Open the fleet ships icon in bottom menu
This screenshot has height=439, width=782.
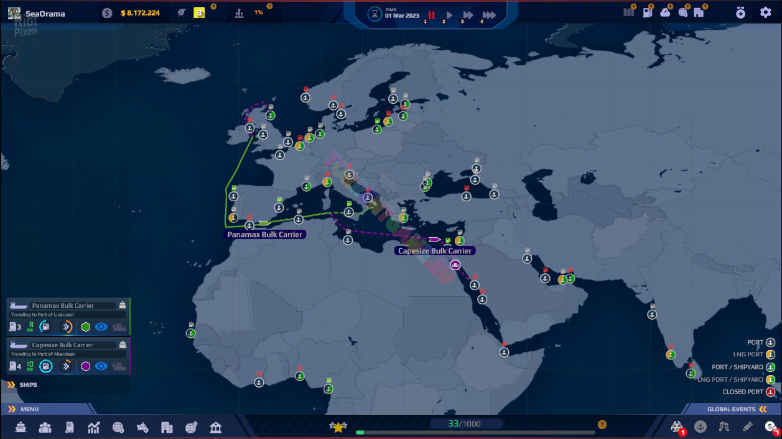pyautogui.click(x=22, y=427)
